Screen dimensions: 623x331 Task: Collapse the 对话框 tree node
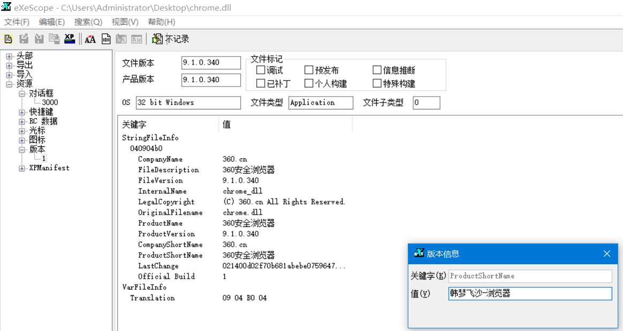[22, 93]
